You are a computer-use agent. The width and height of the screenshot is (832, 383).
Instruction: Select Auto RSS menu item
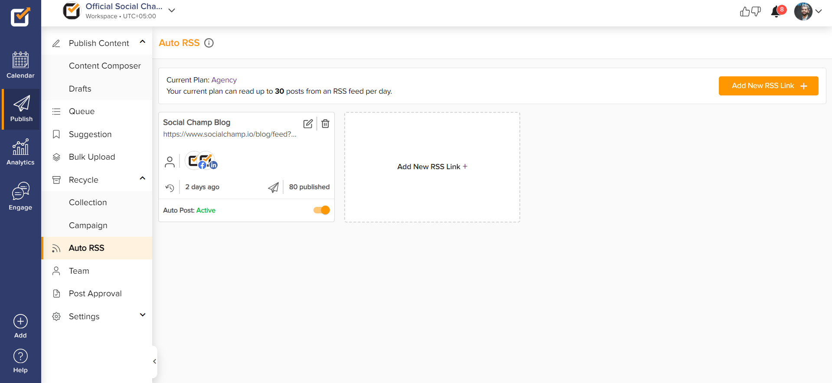[x=97, y=248]
